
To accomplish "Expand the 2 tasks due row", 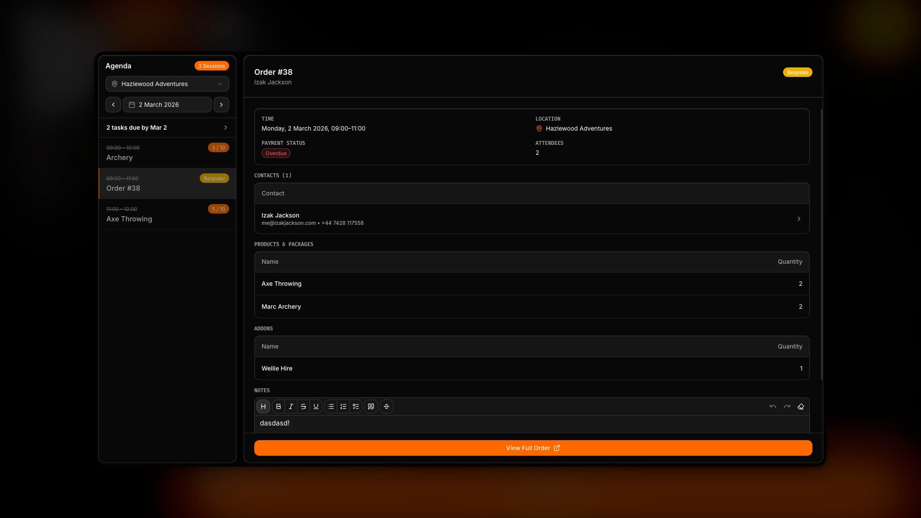I will (x=167, y=128).
